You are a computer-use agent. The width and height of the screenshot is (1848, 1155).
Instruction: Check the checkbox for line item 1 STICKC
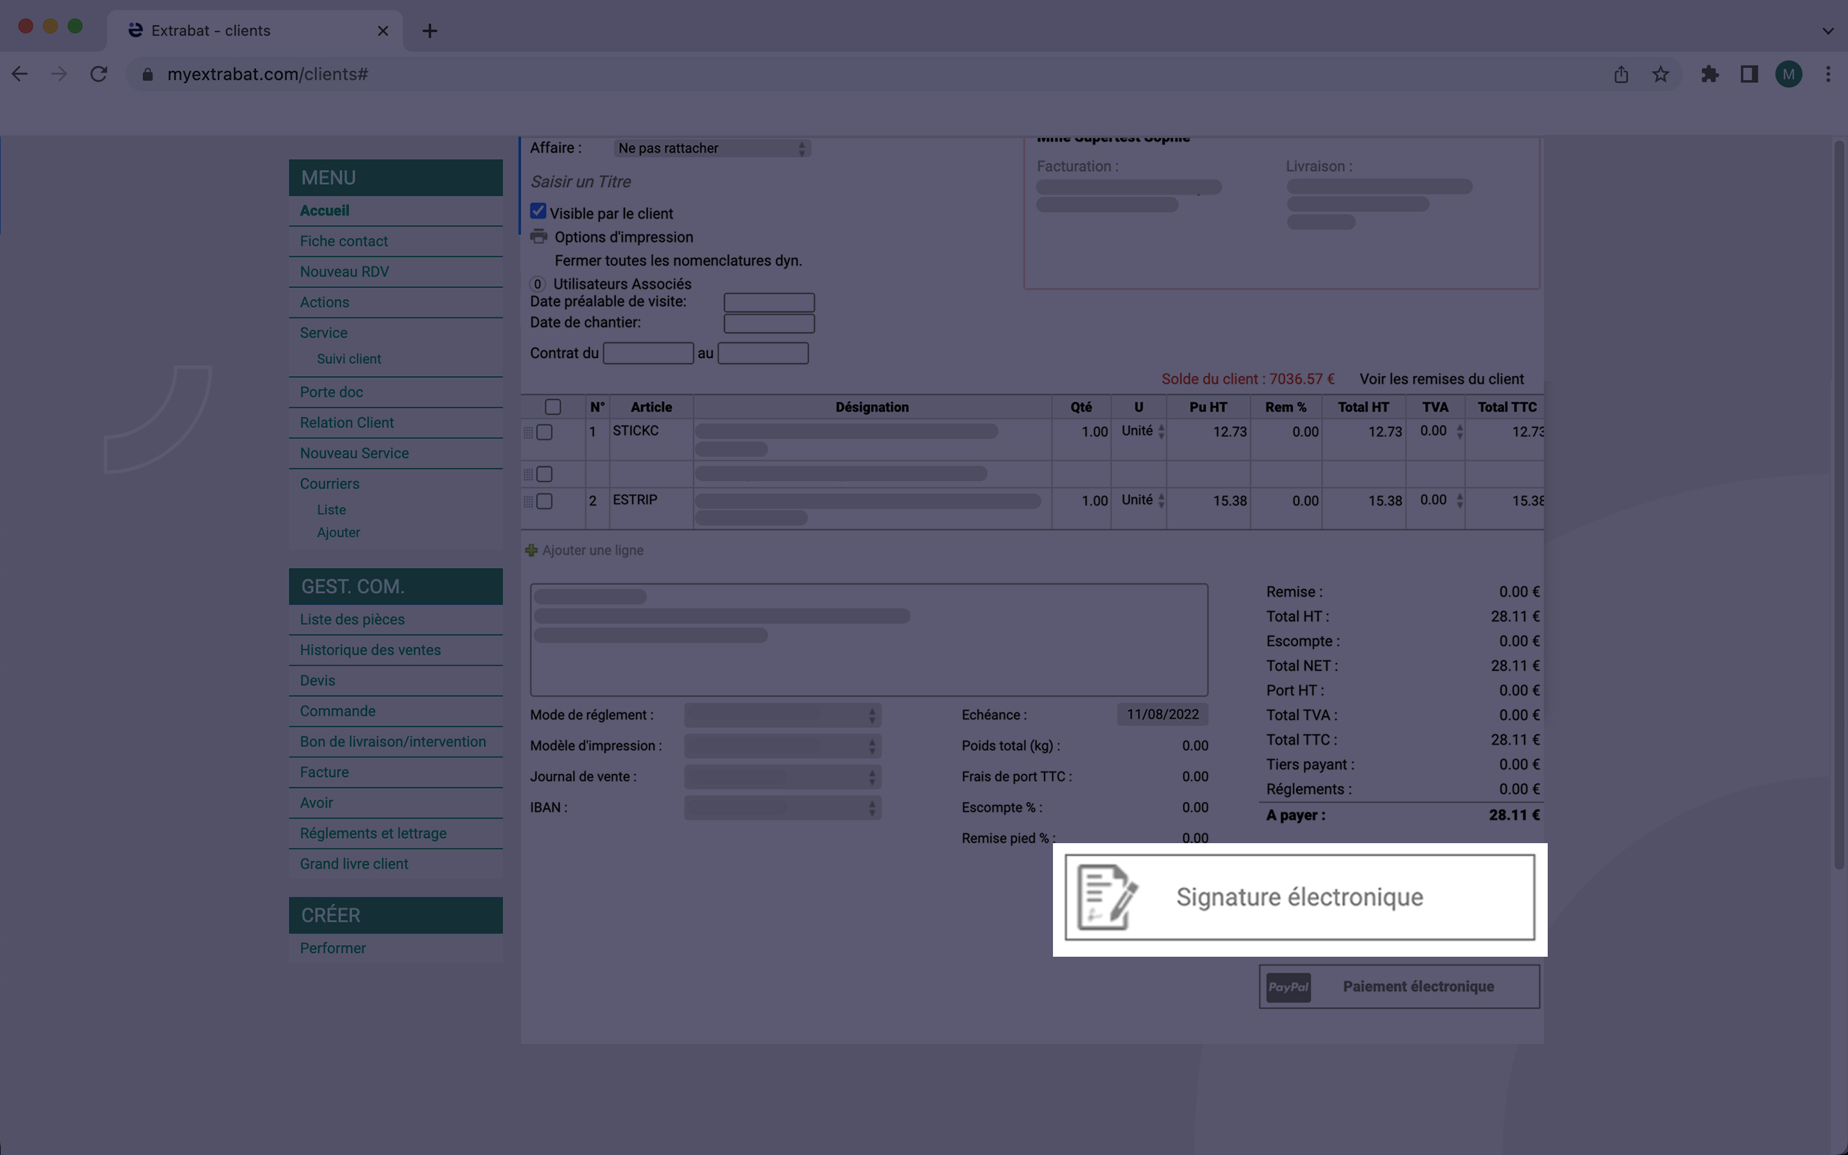click(545, 432)
